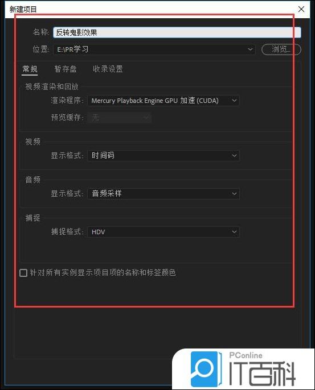
Task: Switch to the 暂存盘 tab
Action: (x=66, y=69)
